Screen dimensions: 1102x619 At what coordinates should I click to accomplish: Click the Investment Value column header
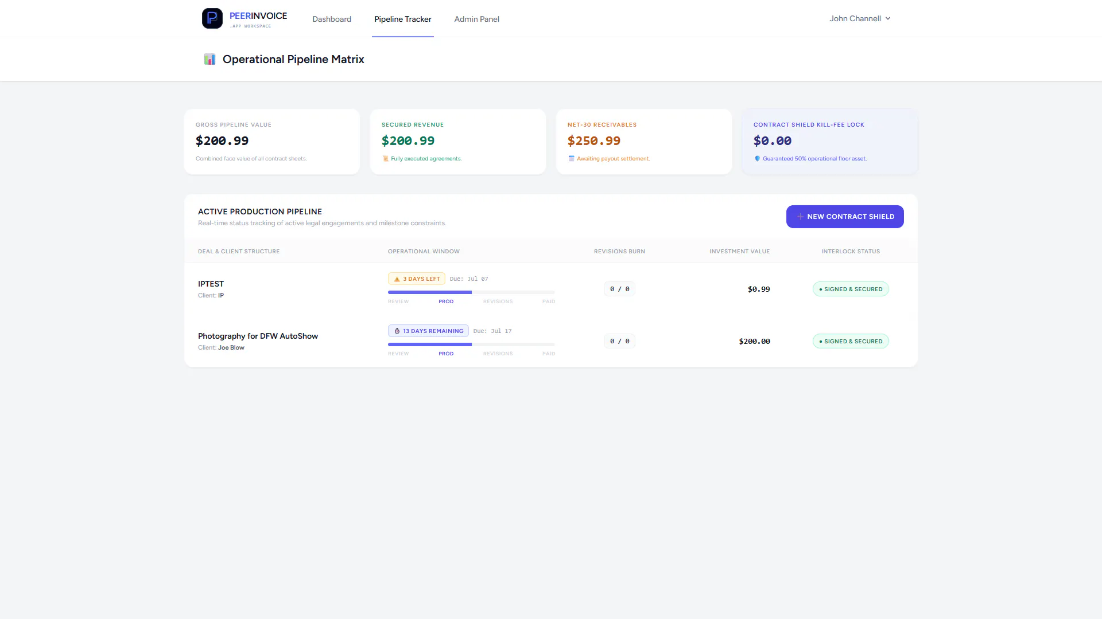click(x=739, y=251)
